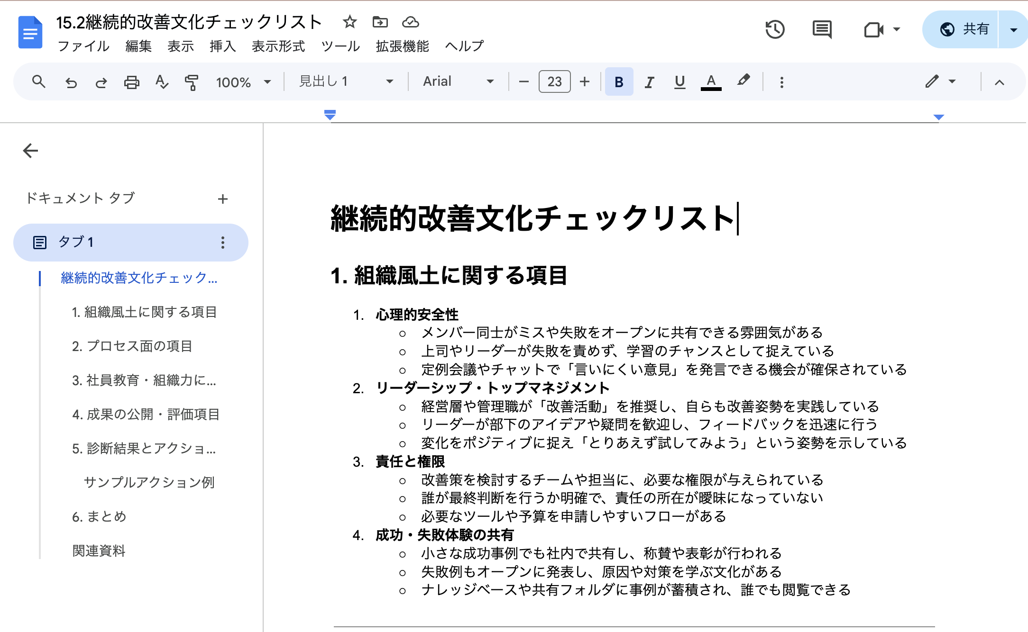Open the print icon
The width and height of the screenshot is (1028, 632).
point(131,81)
